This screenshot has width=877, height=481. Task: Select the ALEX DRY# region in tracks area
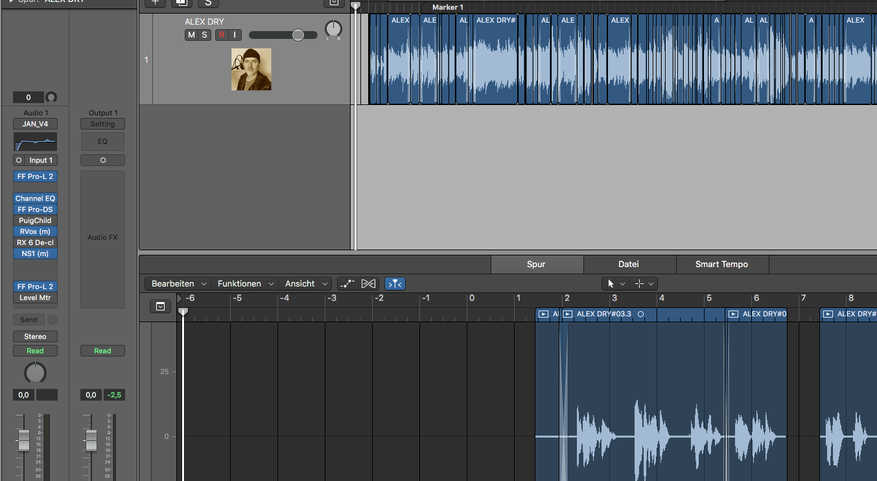click(495, 59)
